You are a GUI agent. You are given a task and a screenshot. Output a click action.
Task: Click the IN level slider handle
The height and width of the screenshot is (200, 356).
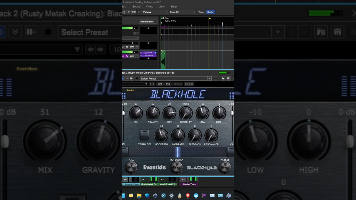pos(123,113)
